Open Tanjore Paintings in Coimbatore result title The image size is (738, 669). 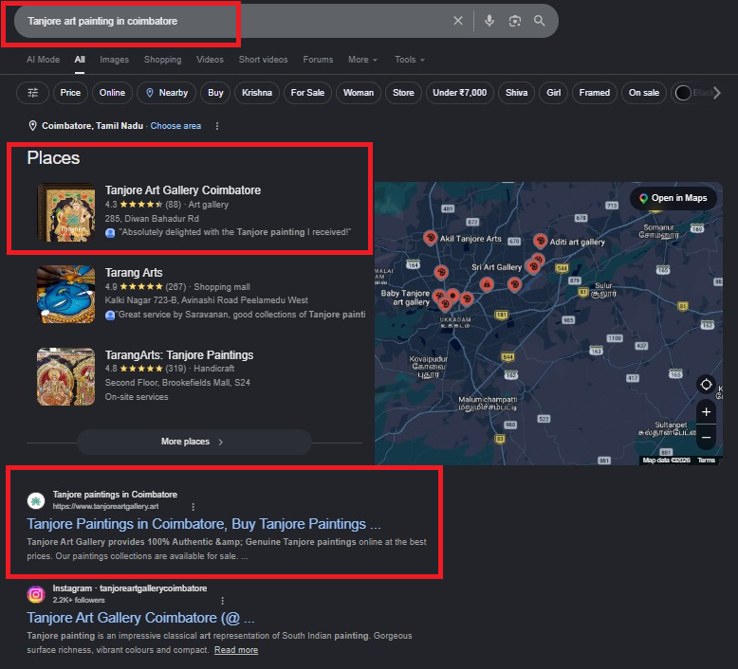point(204,524)
